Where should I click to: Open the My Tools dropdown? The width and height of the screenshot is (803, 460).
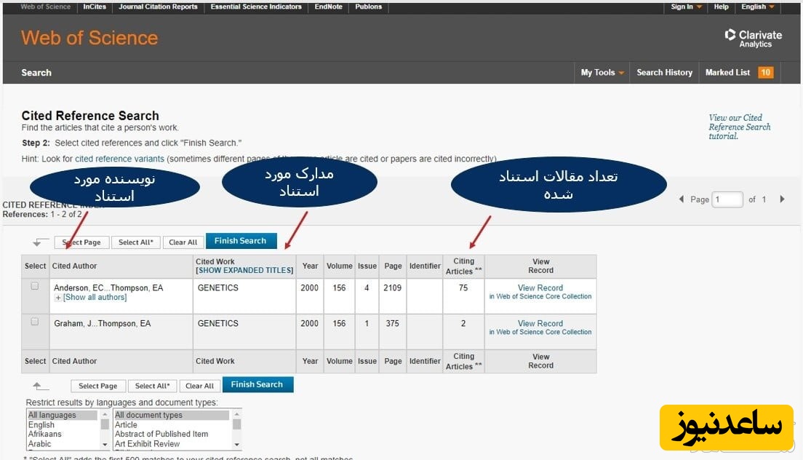[602, 72]
